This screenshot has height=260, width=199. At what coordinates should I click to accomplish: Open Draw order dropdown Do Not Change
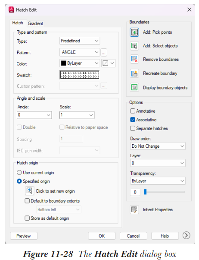pyautogui.click(x=158, y=146)
